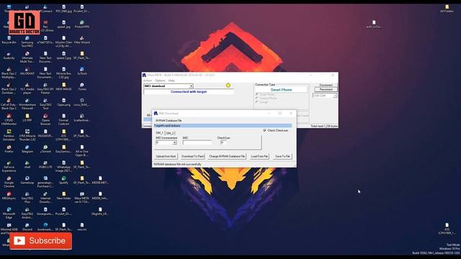Select the uTorrent desktop icon

point(45,149)
